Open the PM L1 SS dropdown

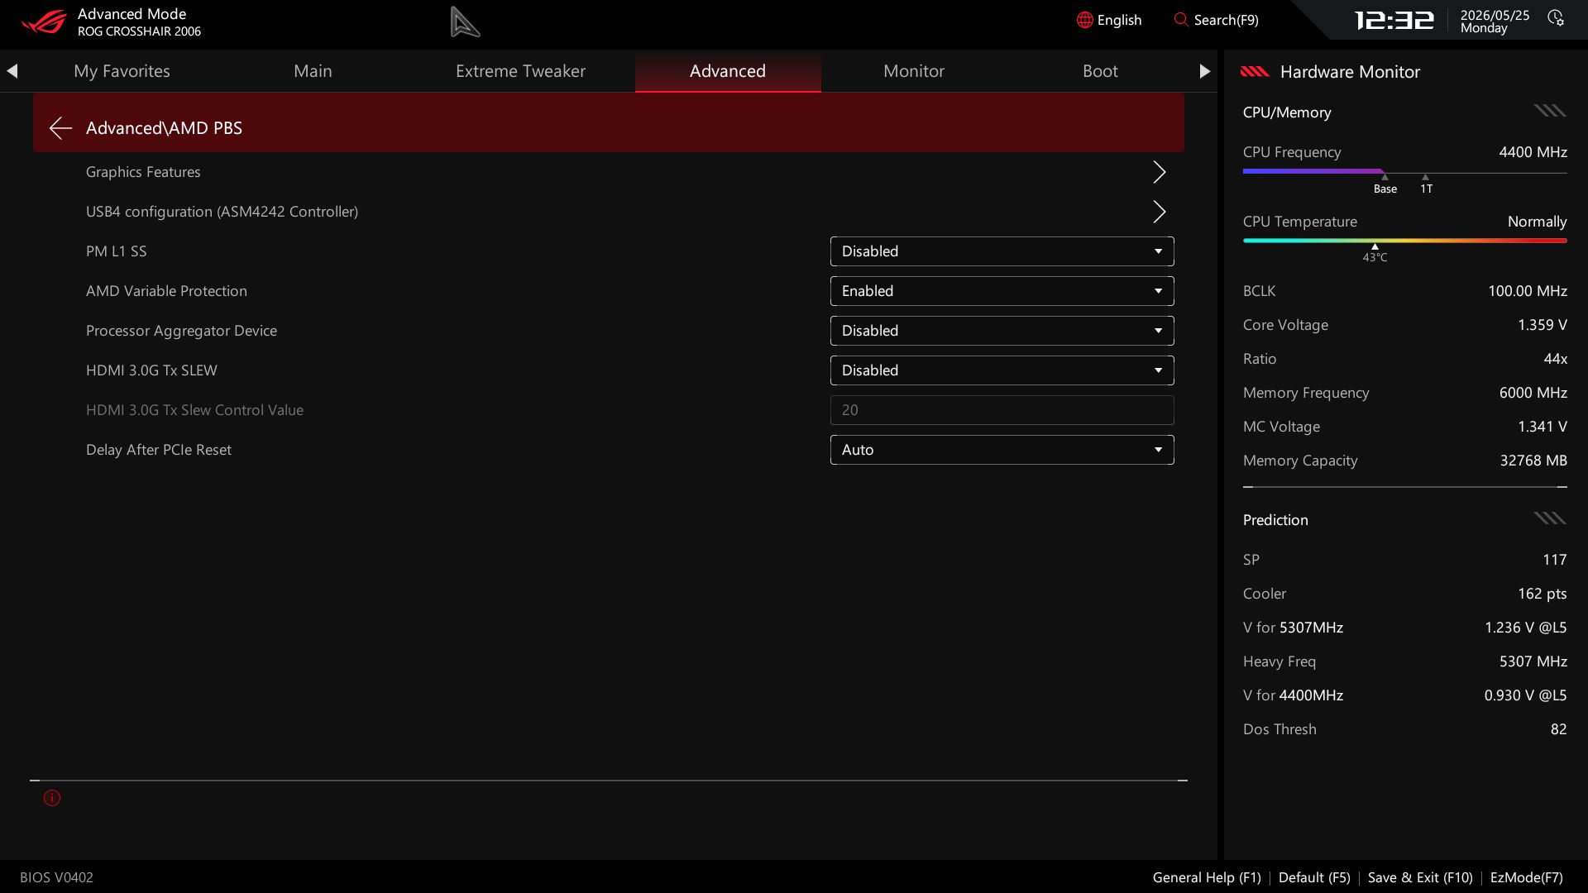[1002, 251]
